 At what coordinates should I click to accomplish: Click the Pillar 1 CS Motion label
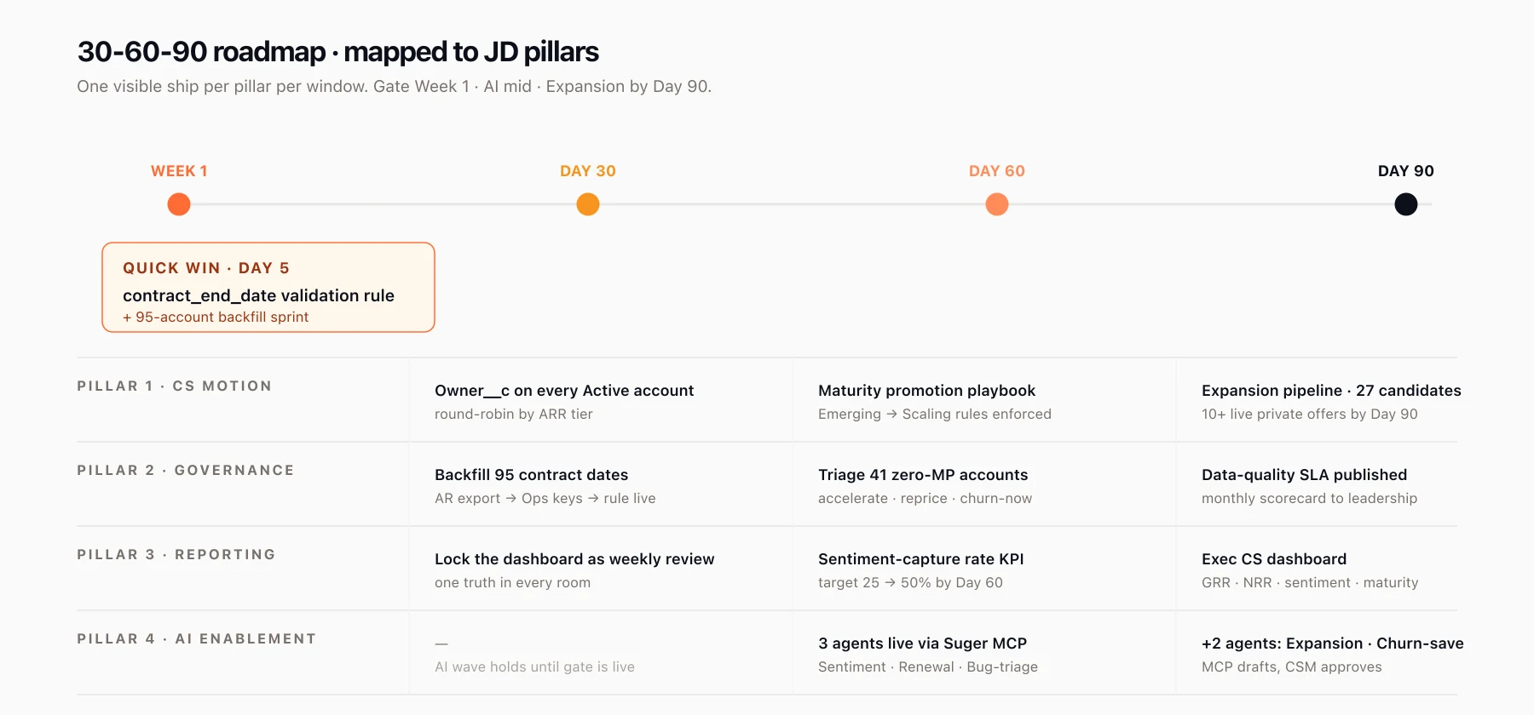coord(175,386)
